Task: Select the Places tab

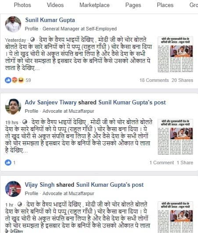Action: pos(165,5)
